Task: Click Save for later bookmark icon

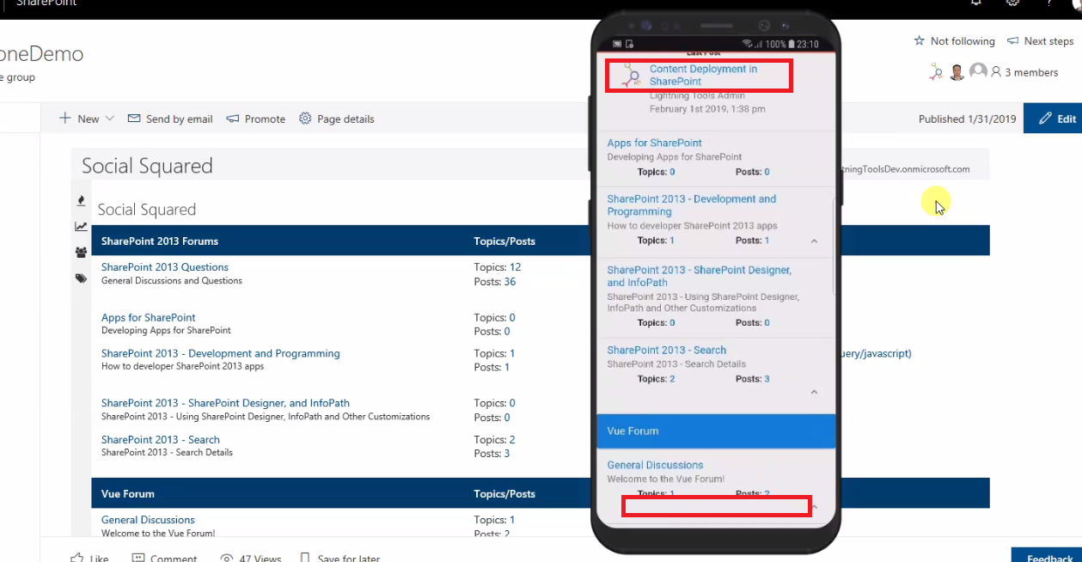Action: coord(304,558)
